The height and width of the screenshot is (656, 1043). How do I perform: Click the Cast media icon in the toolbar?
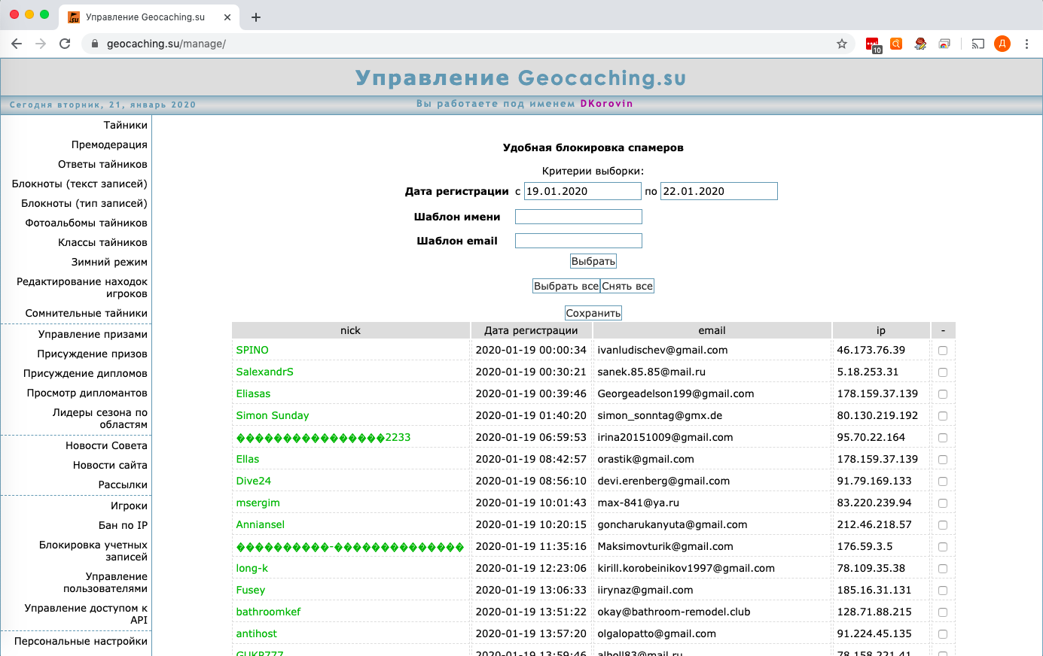pyautogui.click(x=977, y=44)
